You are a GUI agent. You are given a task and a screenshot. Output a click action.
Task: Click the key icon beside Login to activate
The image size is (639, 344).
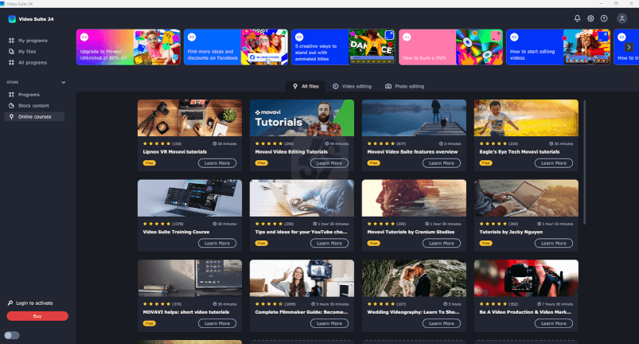point(10,303)
